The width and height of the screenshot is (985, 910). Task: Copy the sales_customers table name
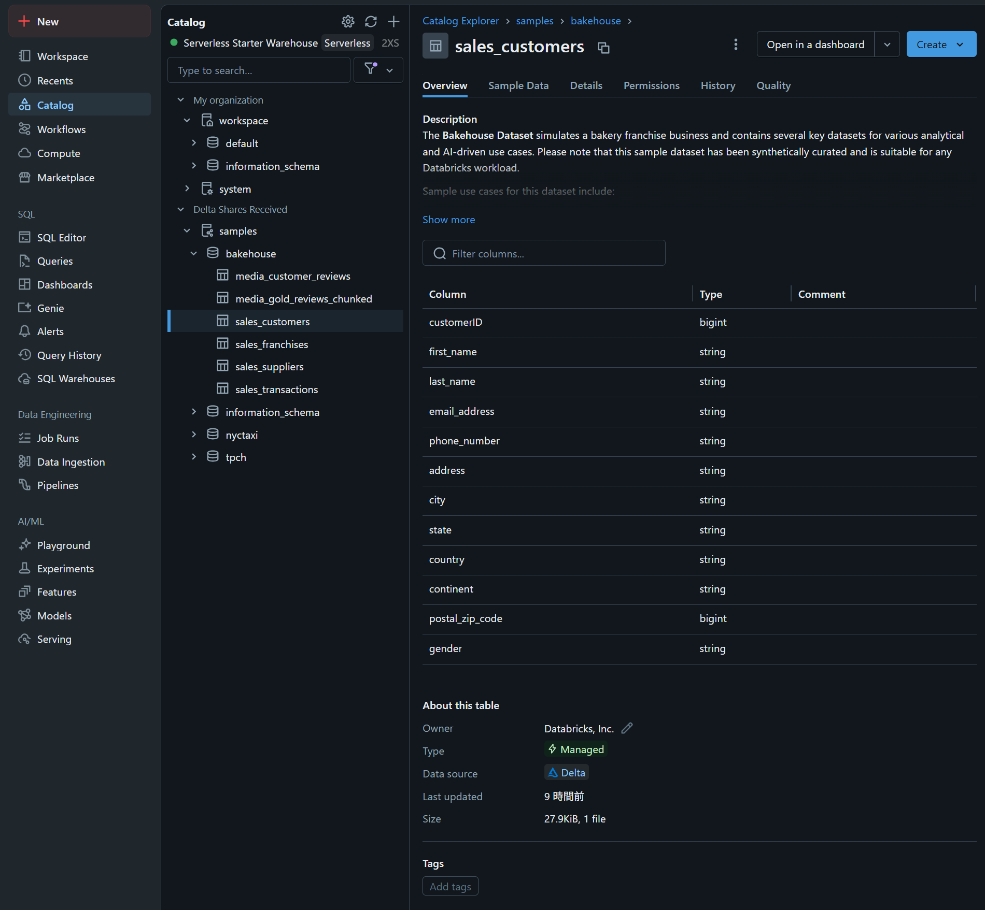[603, 48]
